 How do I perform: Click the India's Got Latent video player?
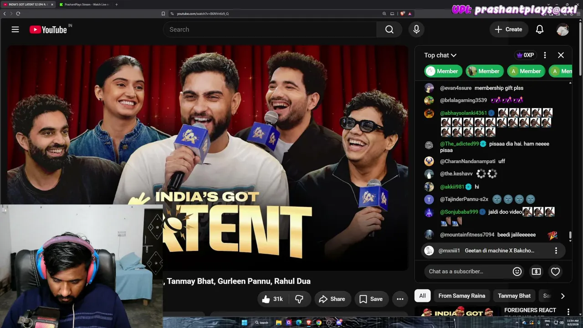(x=208, y=157)
